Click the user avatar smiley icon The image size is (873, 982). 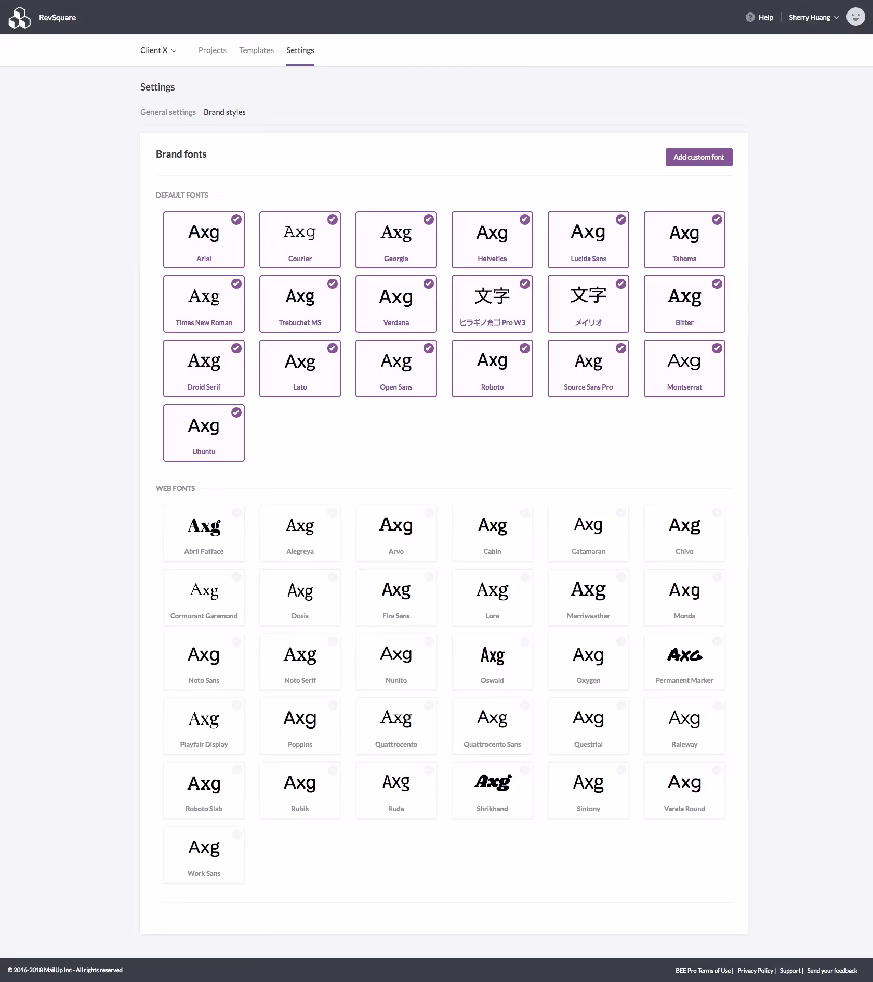[x=855, y=17]
